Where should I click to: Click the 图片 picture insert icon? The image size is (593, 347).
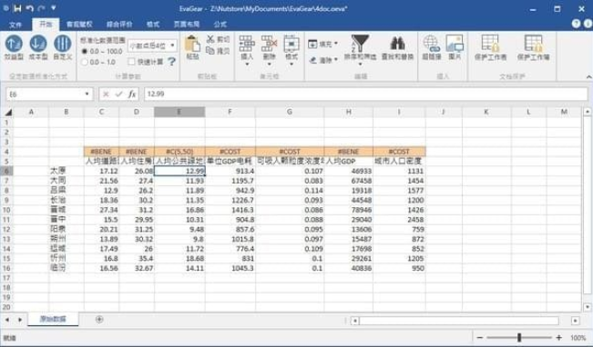(x=455, y=44)
